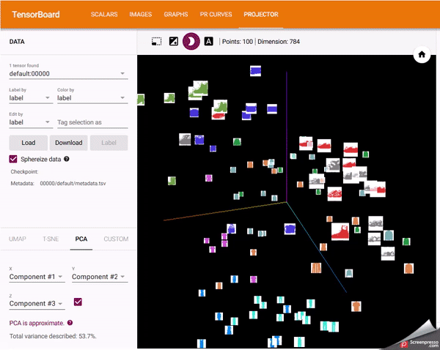Click the TensorBoard logo title

(x=36, y=15)
